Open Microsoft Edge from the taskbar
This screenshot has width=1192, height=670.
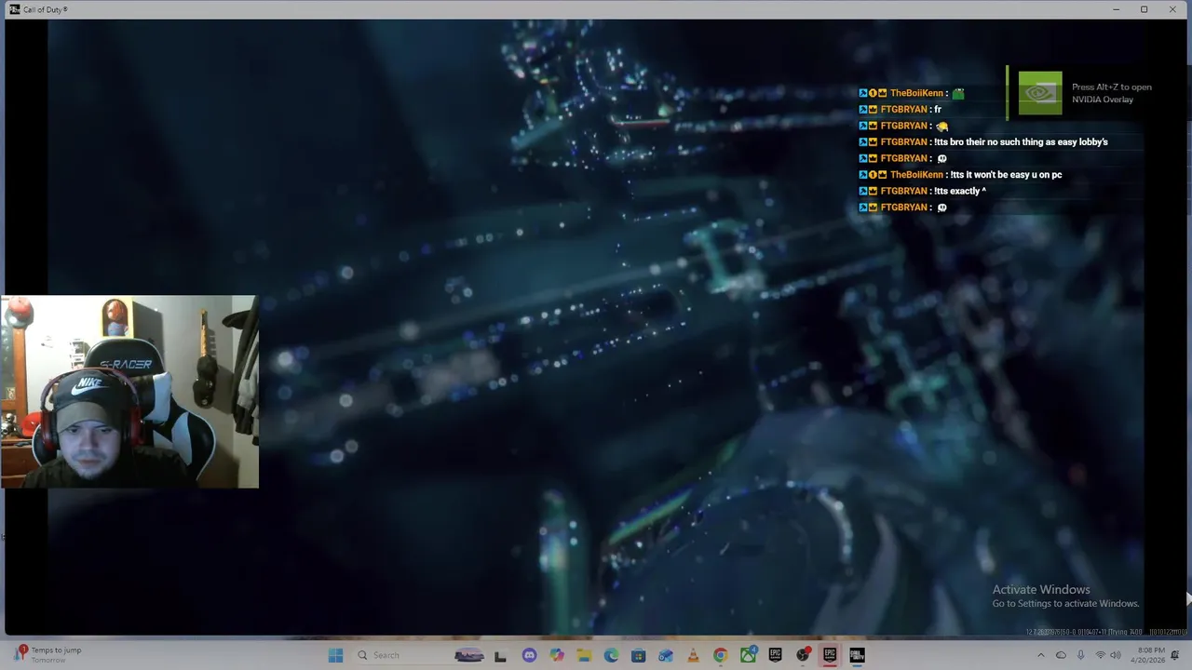tap(611, 655)
